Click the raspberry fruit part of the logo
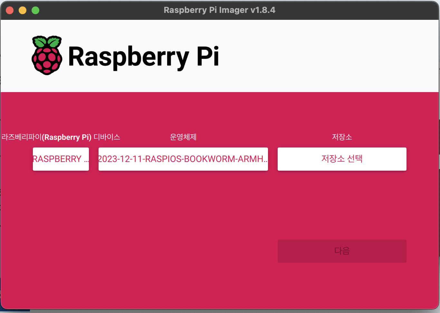 (47, 61)
